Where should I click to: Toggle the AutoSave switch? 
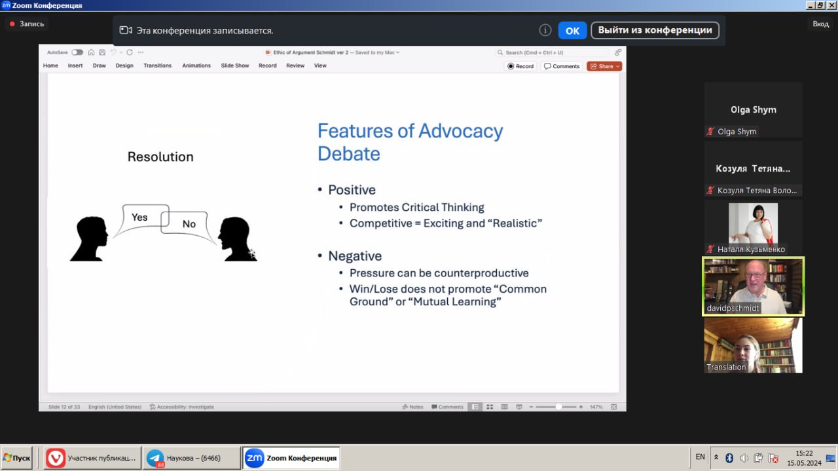click(77, 52)
